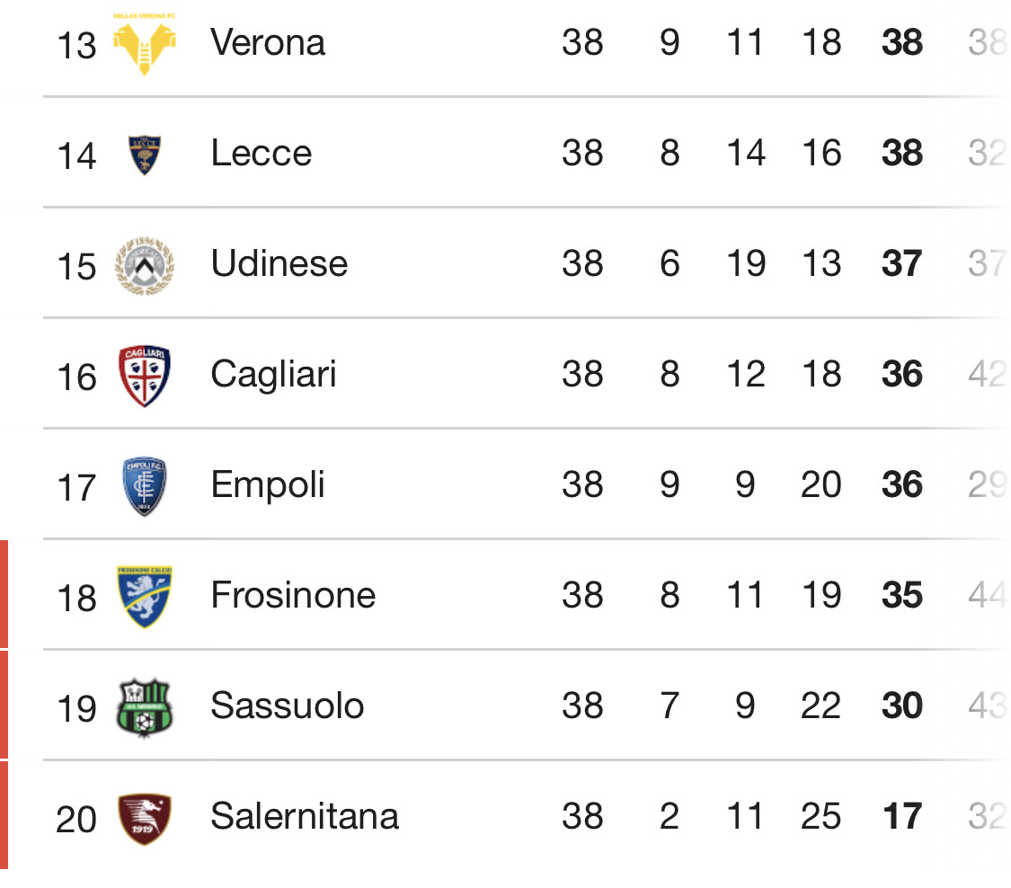Open the Empoli team page
Image resolution: width=1011 pixels, height=888 pixels.
268,485
